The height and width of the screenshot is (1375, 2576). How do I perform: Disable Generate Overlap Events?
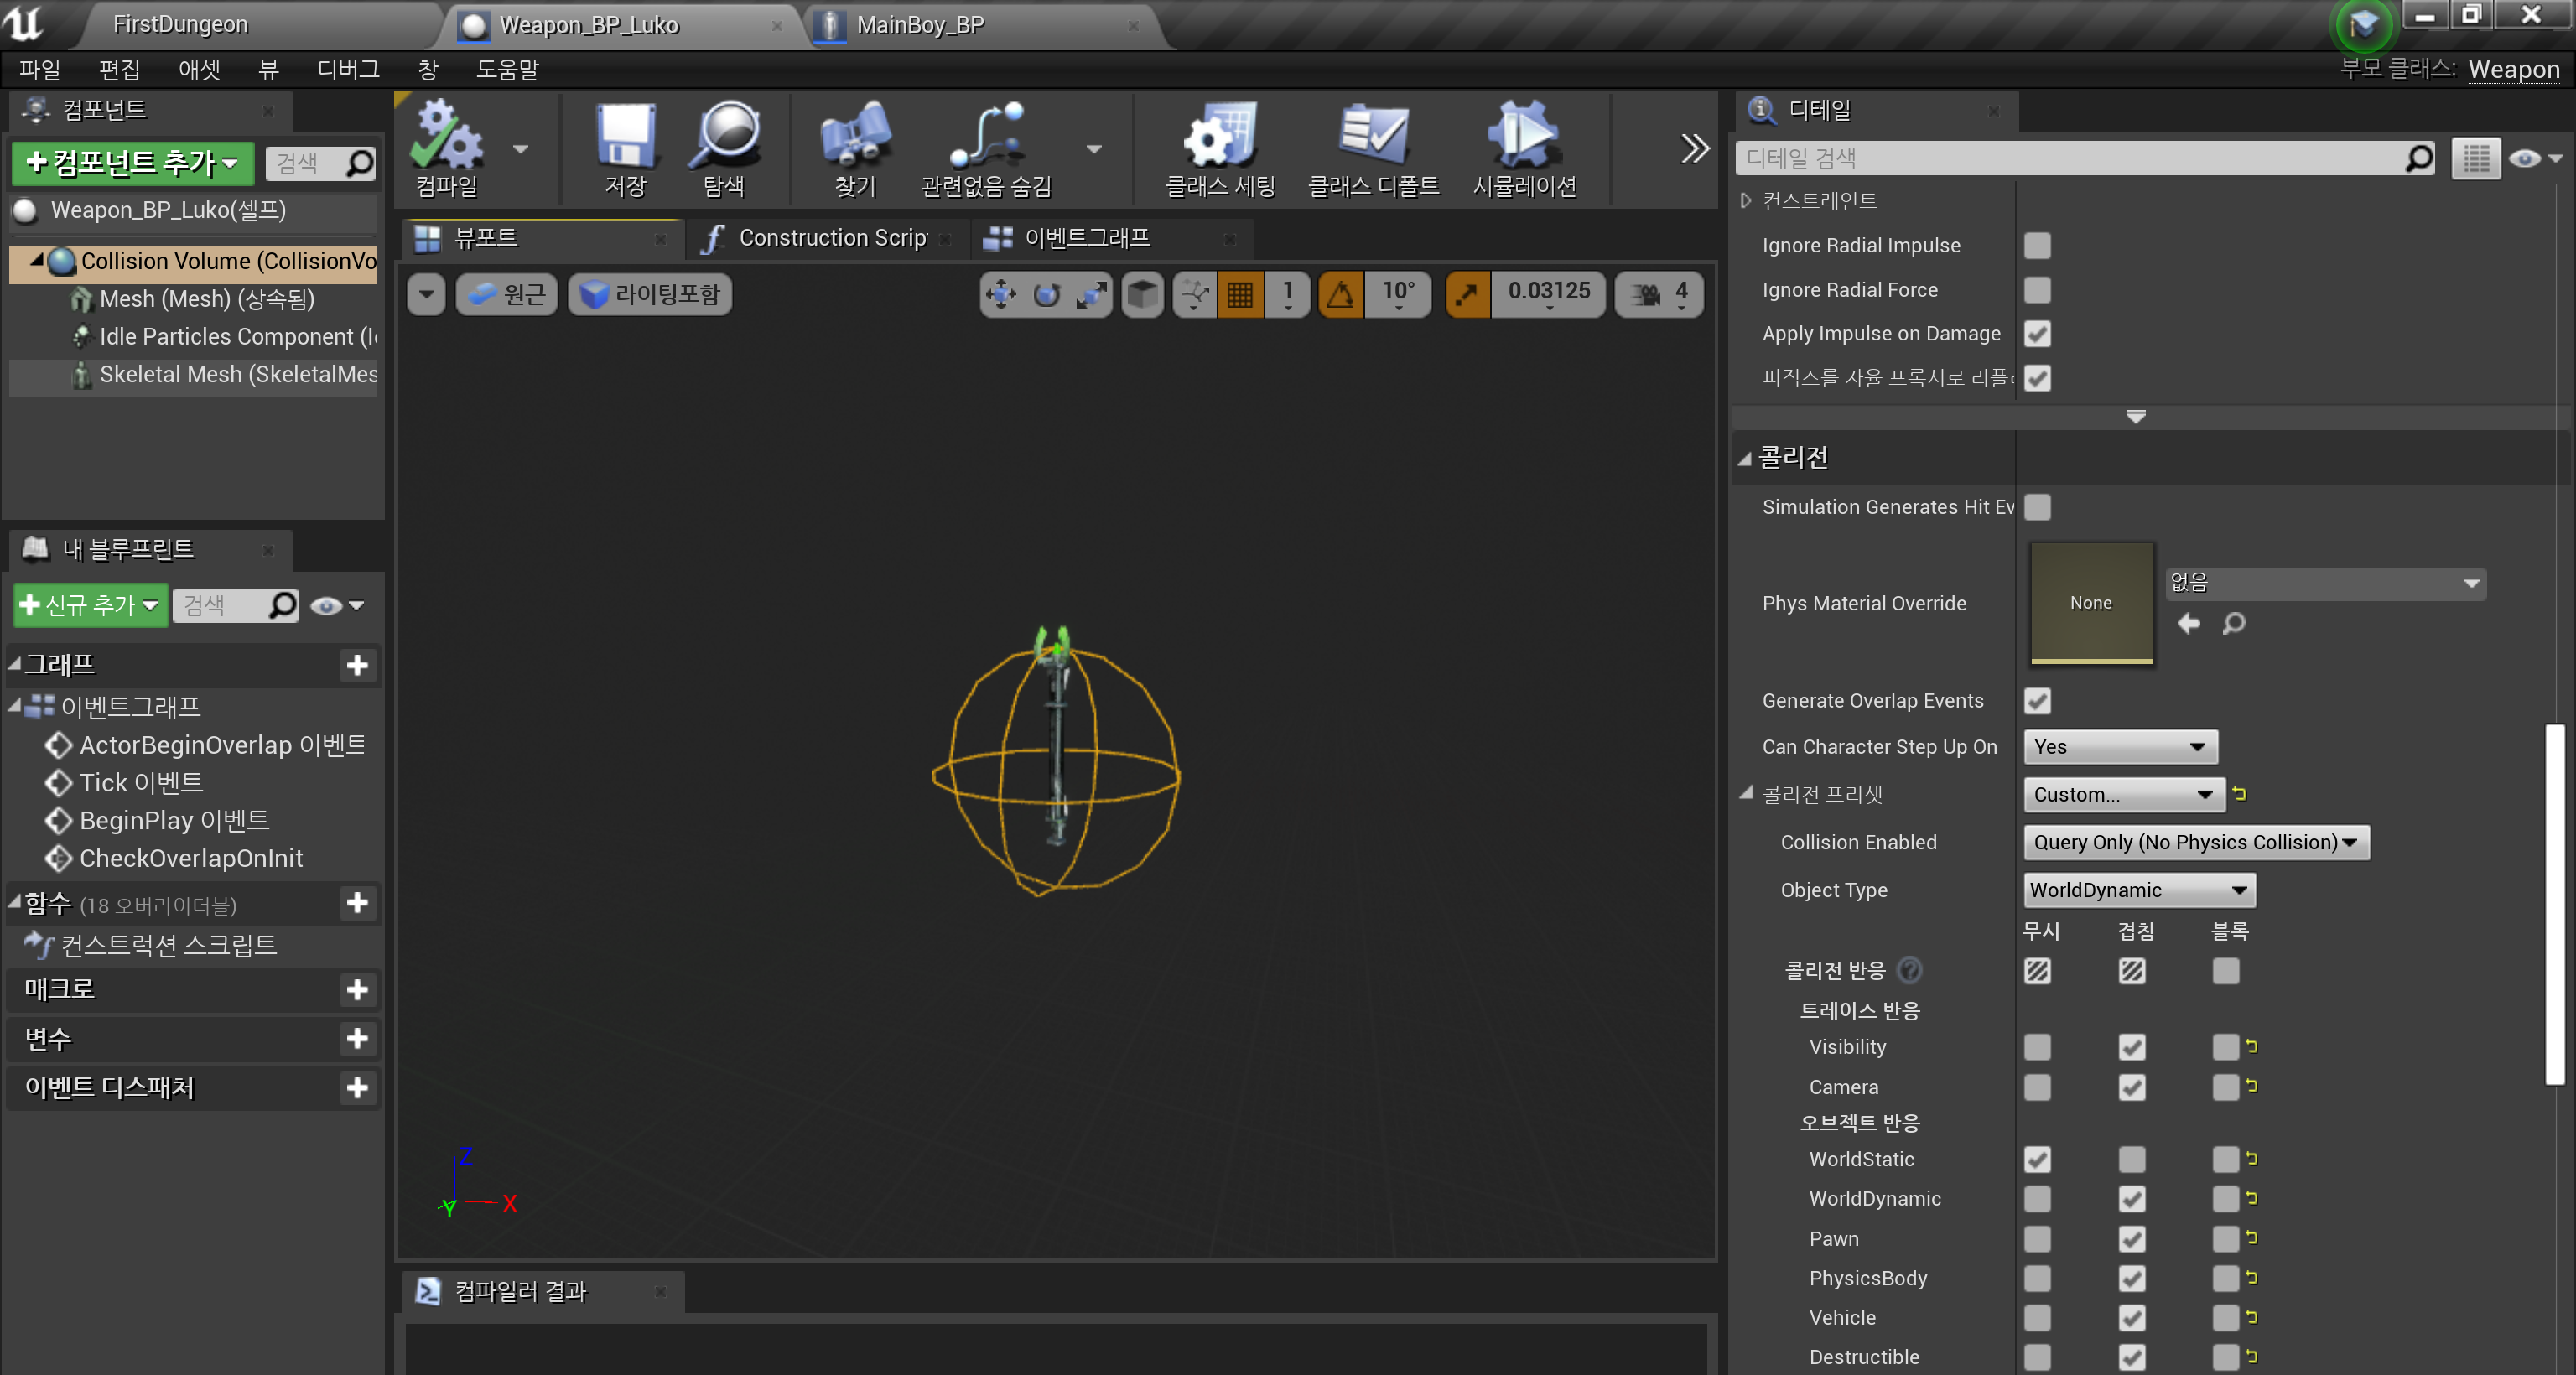[x=2037, y=701]
